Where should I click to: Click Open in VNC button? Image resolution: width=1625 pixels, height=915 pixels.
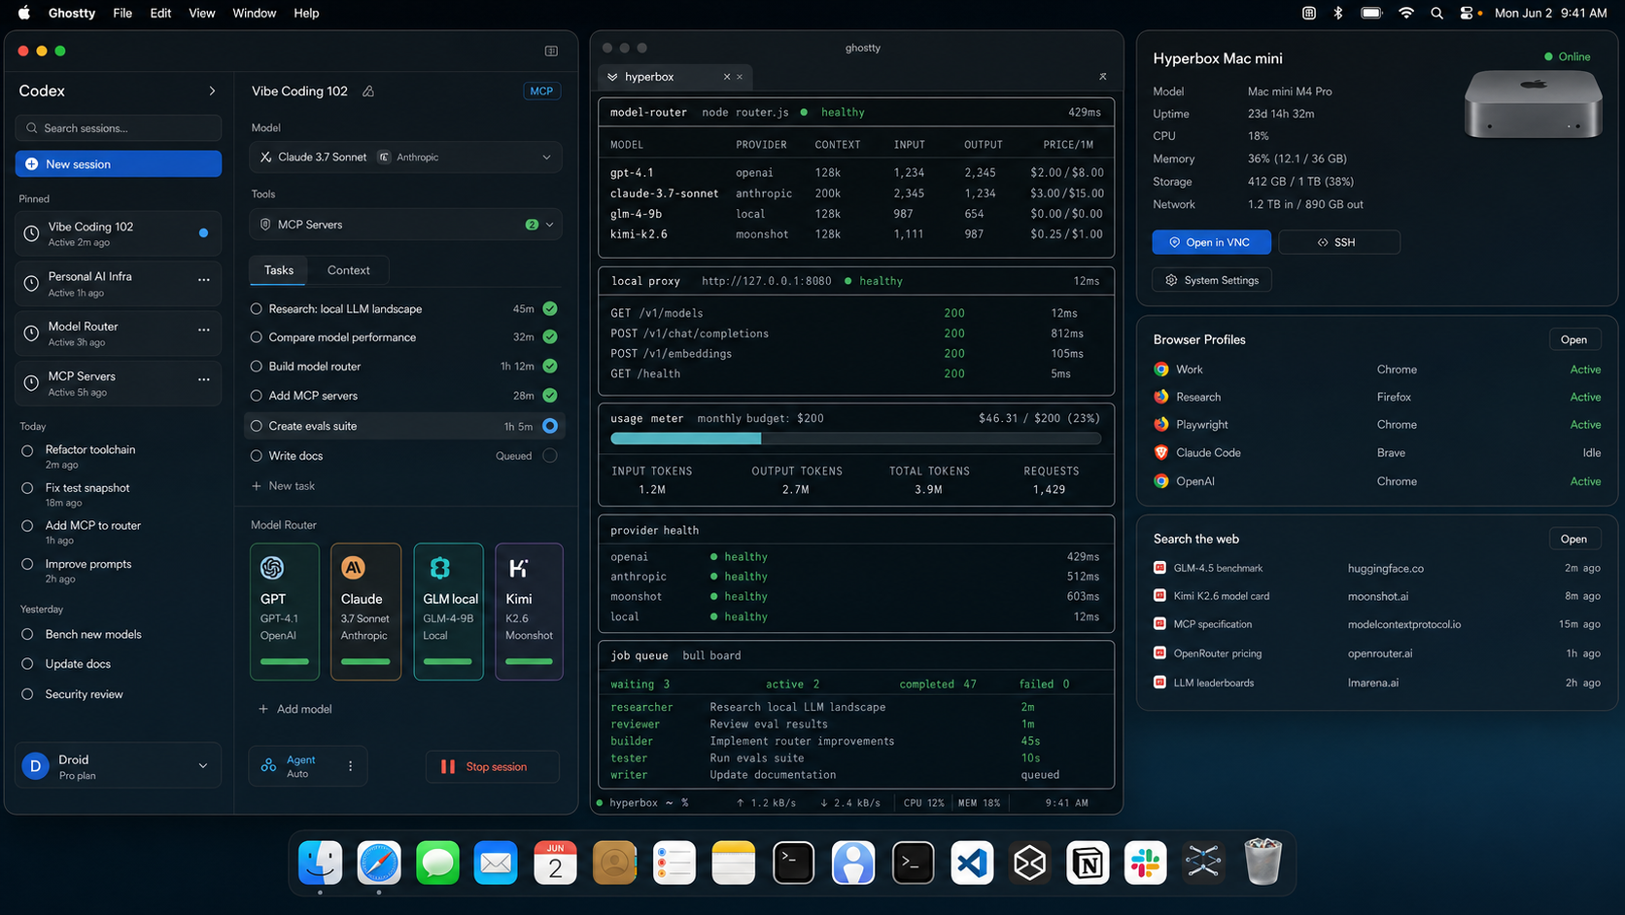click(x=1211, y=242)
